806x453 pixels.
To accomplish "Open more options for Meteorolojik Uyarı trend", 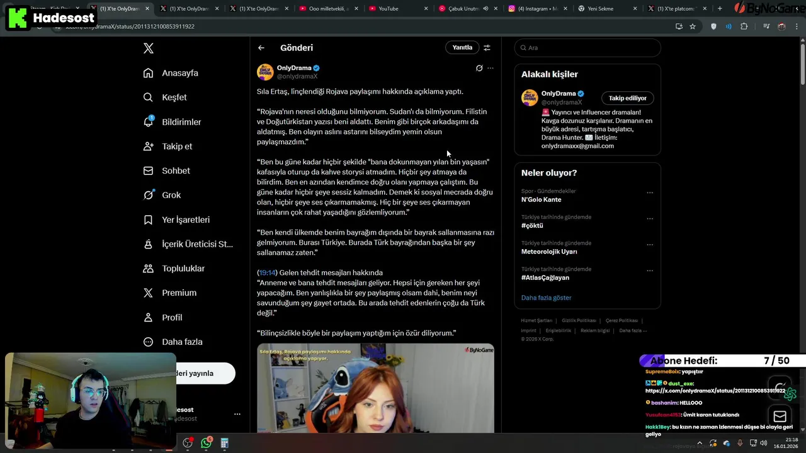I will coord(650,245).
